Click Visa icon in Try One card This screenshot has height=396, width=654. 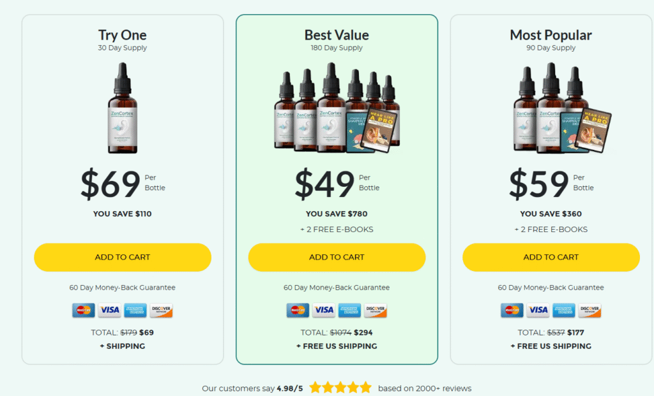(x=109, y=310)
